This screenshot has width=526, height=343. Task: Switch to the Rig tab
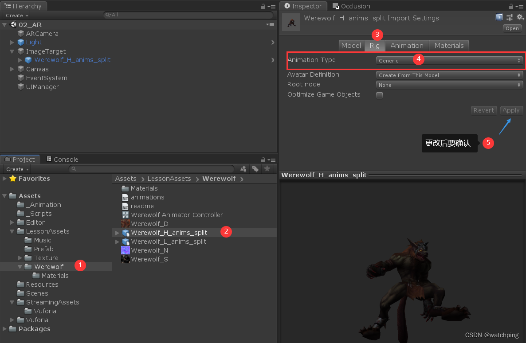point(375,46)
